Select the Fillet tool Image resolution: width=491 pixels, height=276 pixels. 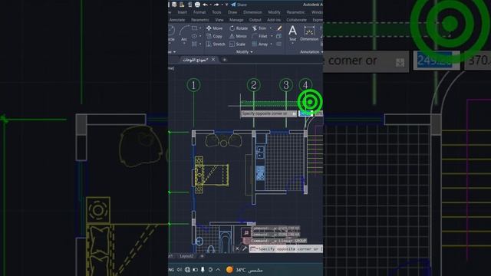point(259,36)
